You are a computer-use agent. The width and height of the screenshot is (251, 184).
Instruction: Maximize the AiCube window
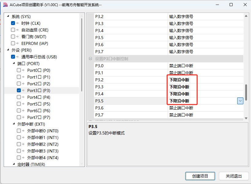click(x=231, y=5)
